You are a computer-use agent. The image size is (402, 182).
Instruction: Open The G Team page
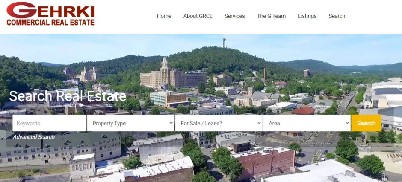pyautogui.click(x=271, y=16)
